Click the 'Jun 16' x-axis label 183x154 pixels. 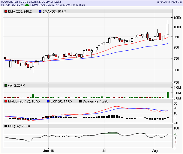48,151
